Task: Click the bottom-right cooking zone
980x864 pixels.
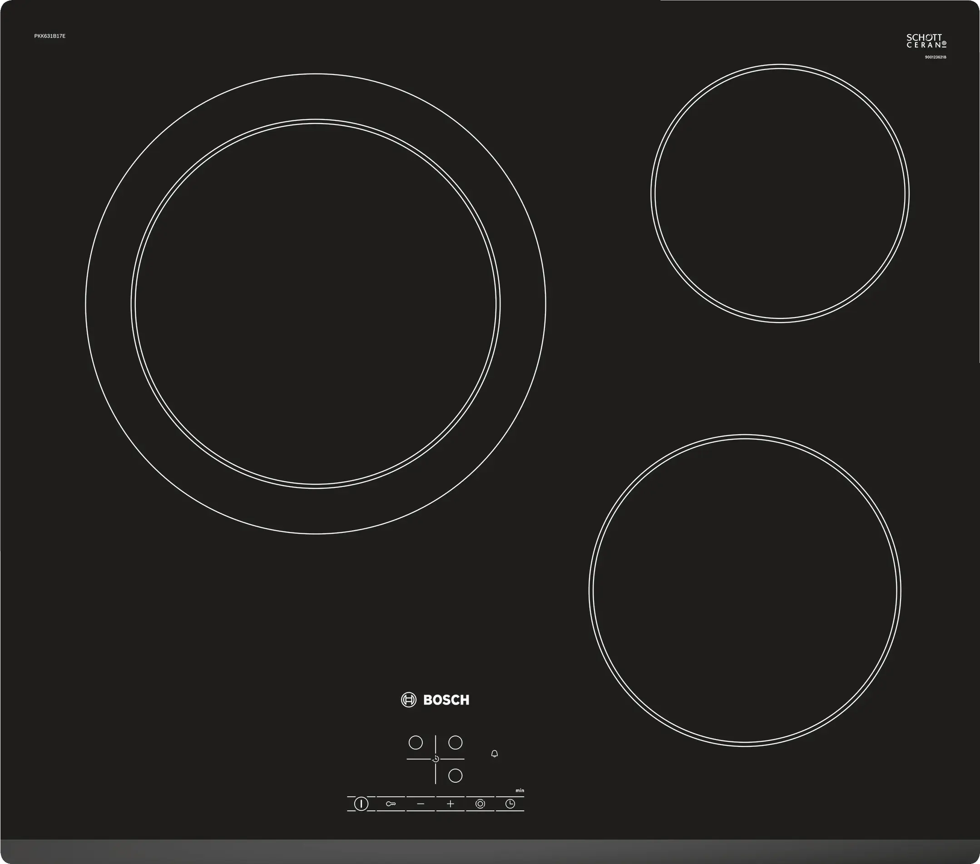Action: pyautogui.click(x=745, y=591)
